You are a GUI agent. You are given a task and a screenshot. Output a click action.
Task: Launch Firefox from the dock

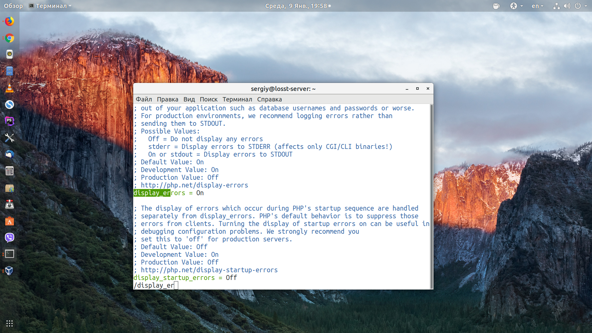pos(10,21)
